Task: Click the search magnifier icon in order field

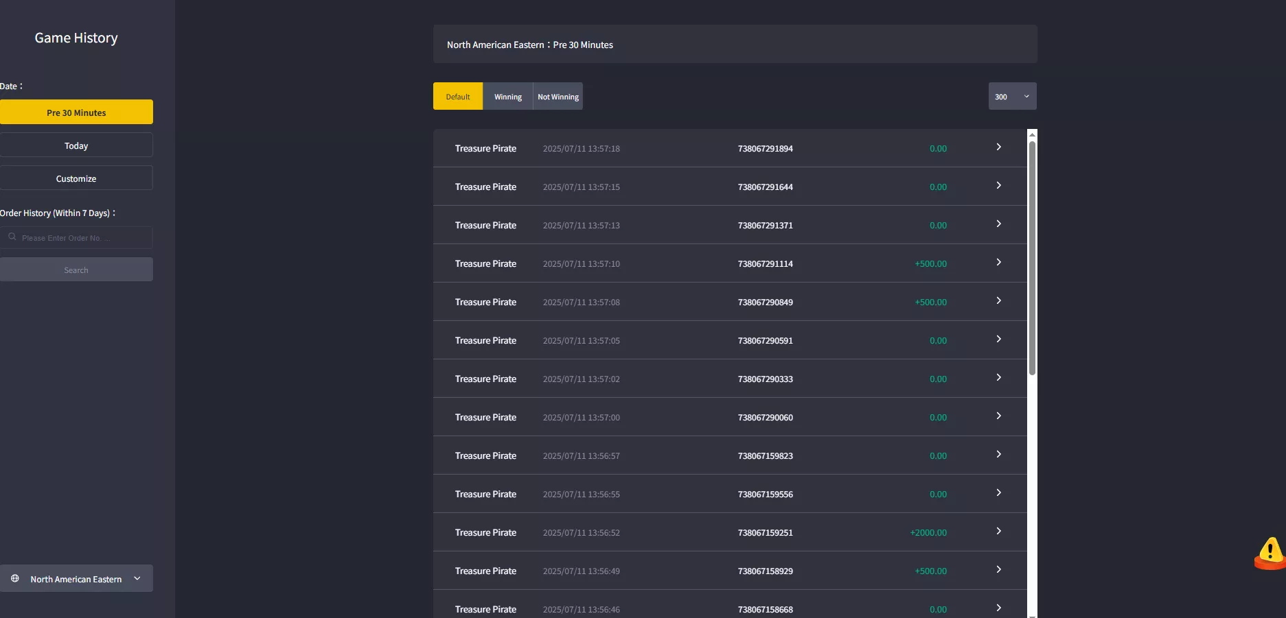Action: pos(12,237)
